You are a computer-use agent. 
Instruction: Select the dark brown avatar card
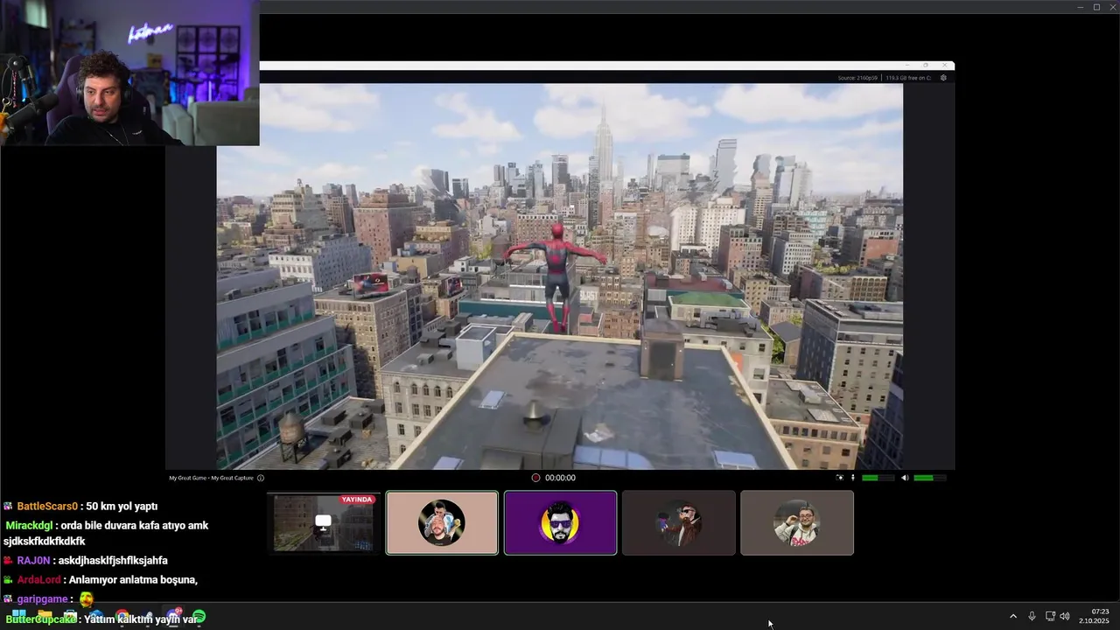(679, 522)
